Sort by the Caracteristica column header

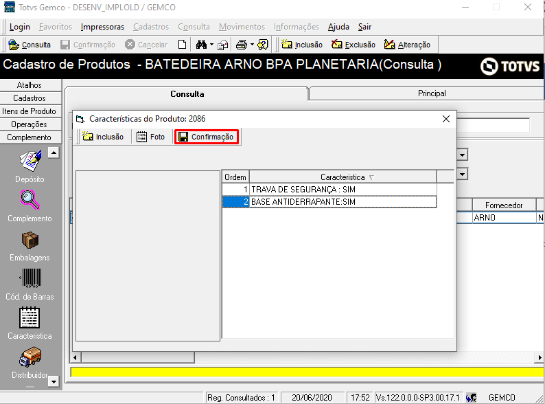[x=343, y=177]
